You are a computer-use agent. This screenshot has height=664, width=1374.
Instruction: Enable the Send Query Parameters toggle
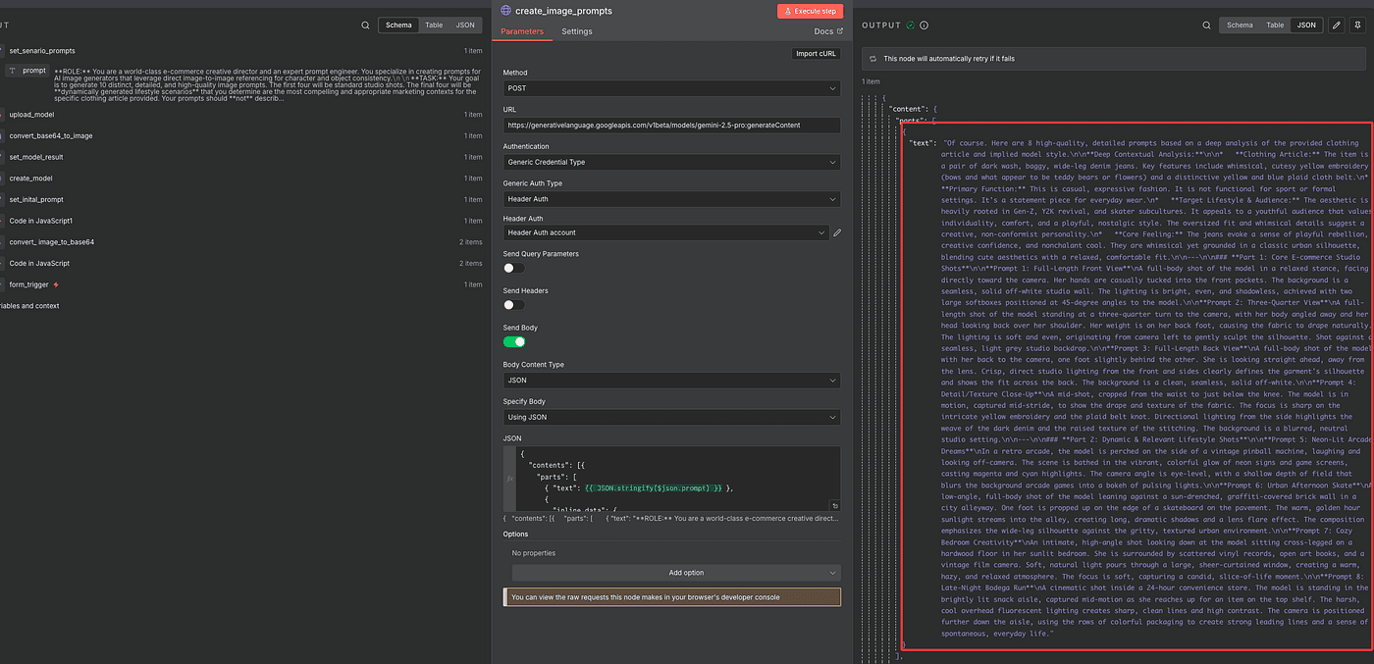coord(513,268)
